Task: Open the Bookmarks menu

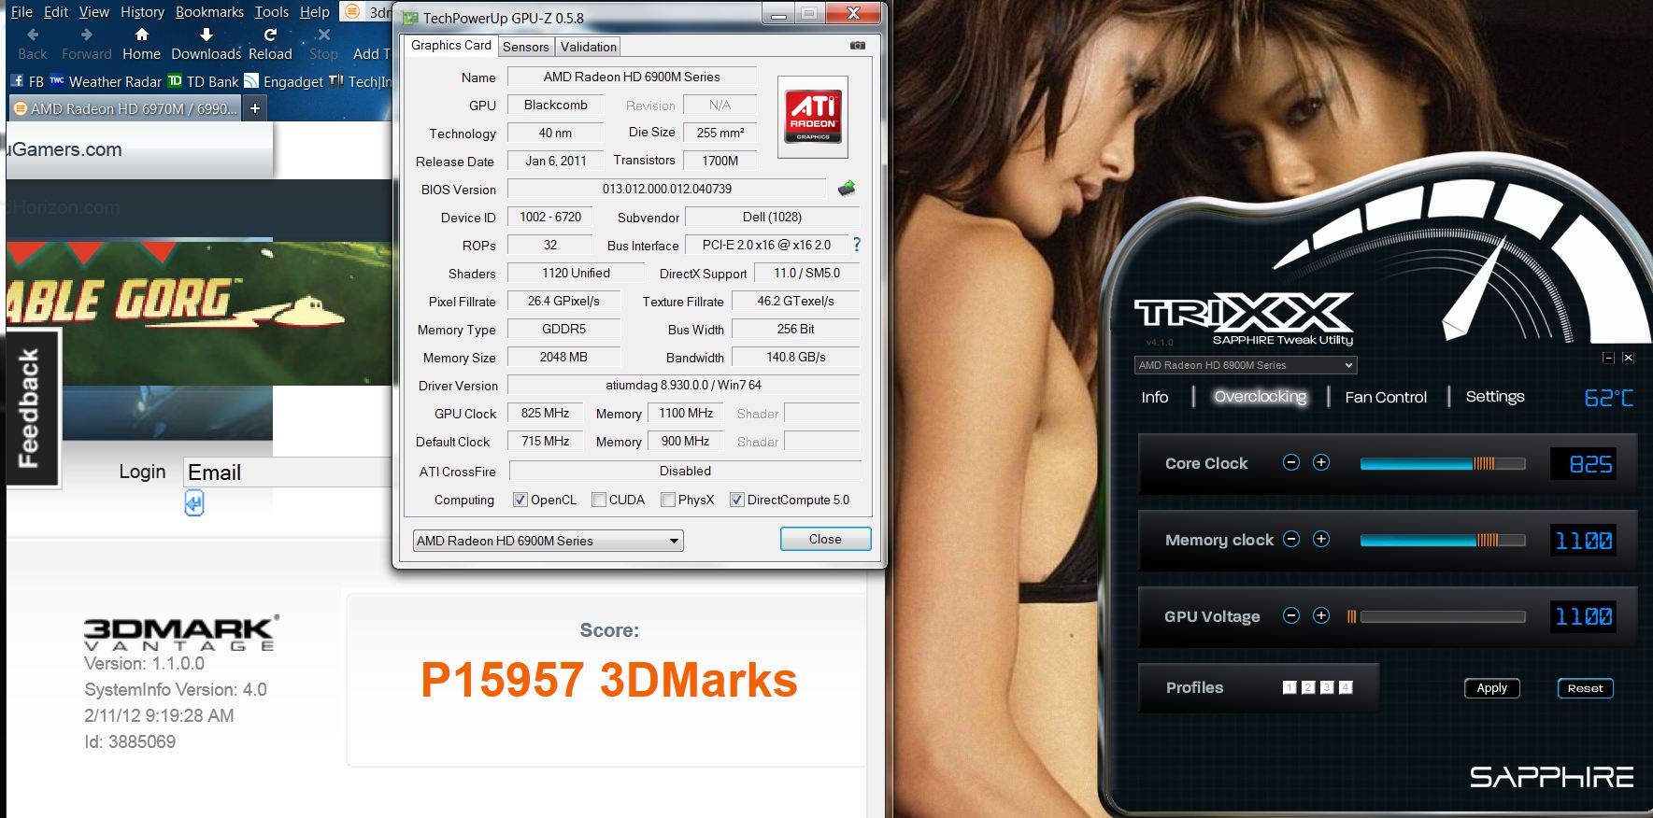Action: click(209, 12)
